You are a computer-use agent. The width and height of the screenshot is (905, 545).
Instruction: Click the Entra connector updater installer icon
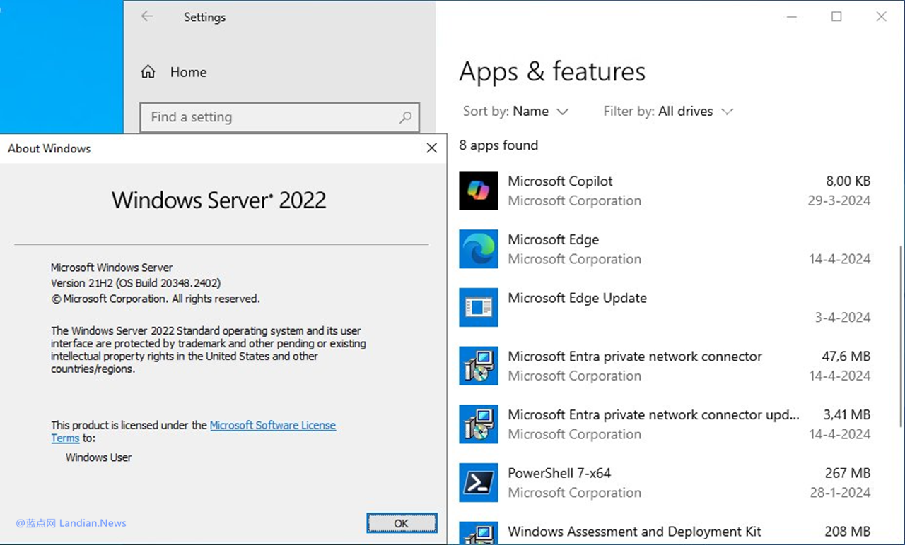(479, 424)
